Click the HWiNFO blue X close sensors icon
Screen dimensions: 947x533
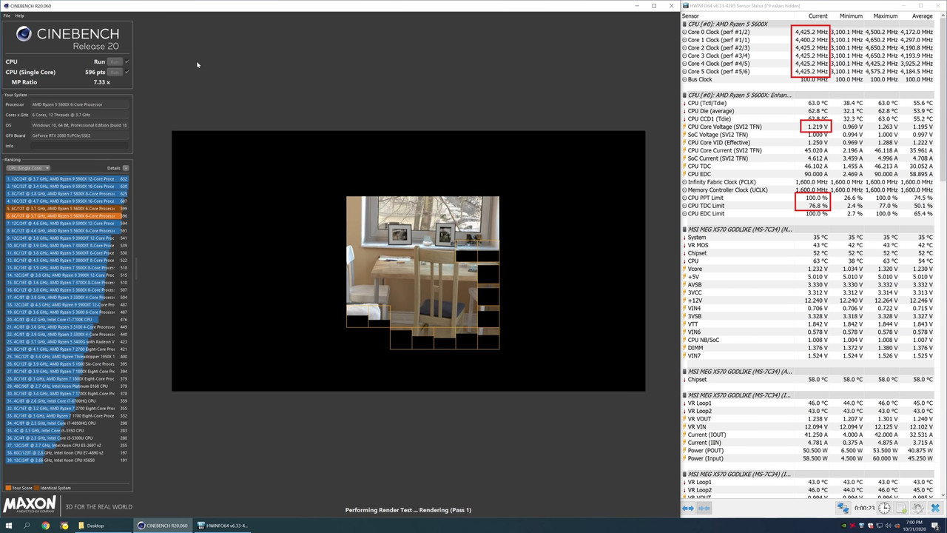click(935, 508)
